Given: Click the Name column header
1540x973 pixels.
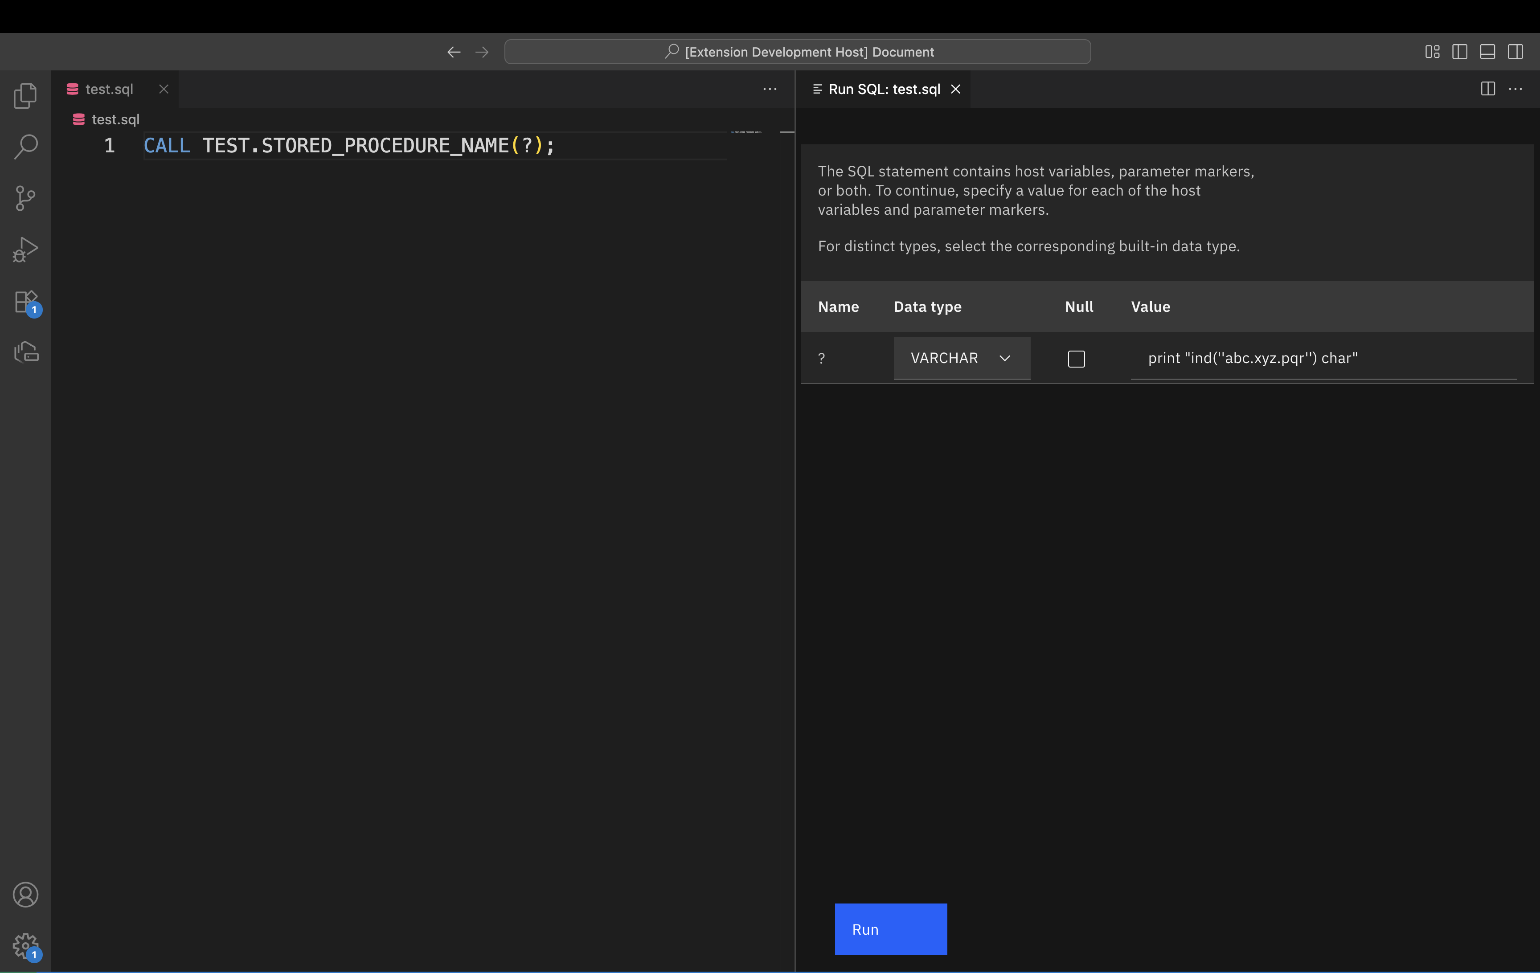Looking at the screenshot, I should pos(838,307).
